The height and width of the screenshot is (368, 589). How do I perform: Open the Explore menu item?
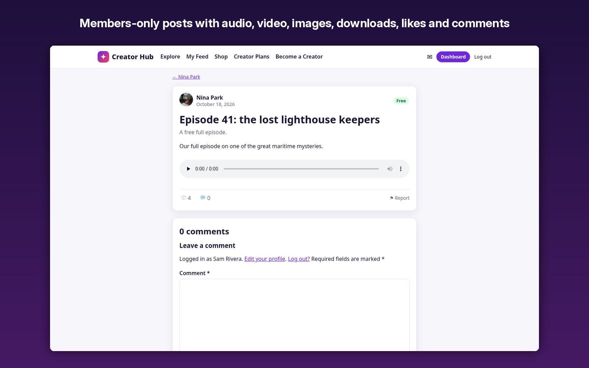click(x=170, y=57)
